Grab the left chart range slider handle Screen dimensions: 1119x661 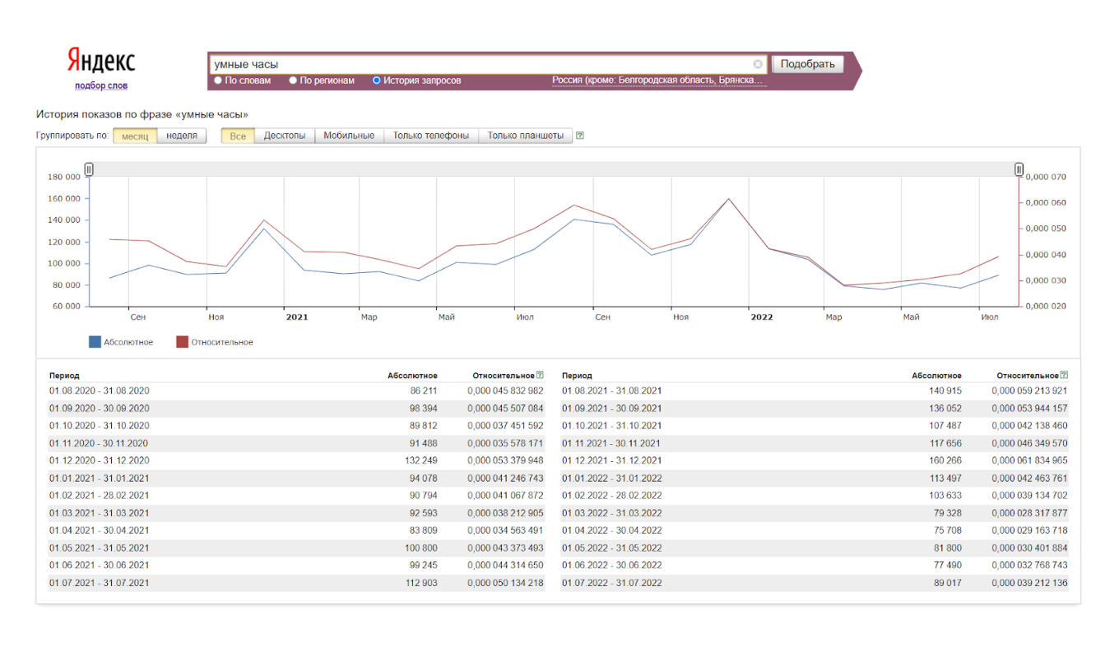pos(89,169)
